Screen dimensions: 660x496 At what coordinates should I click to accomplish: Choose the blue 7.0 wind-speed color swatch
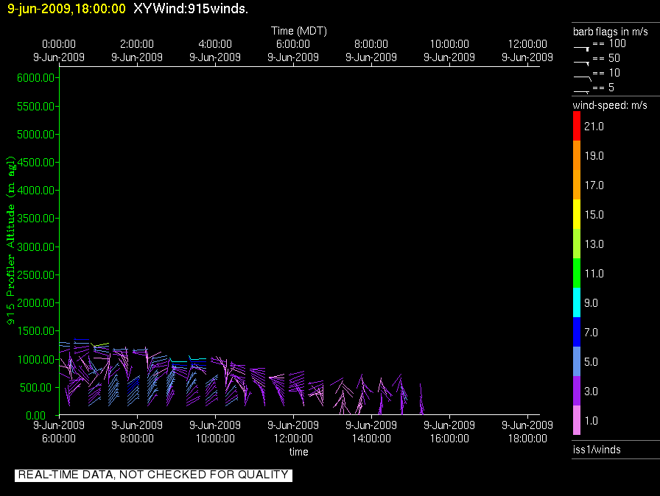[577, 333]
